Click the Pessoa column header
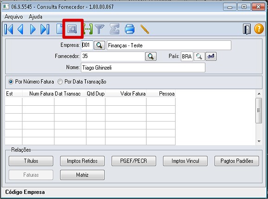This screenshot has width=268, height=199. 161,94
